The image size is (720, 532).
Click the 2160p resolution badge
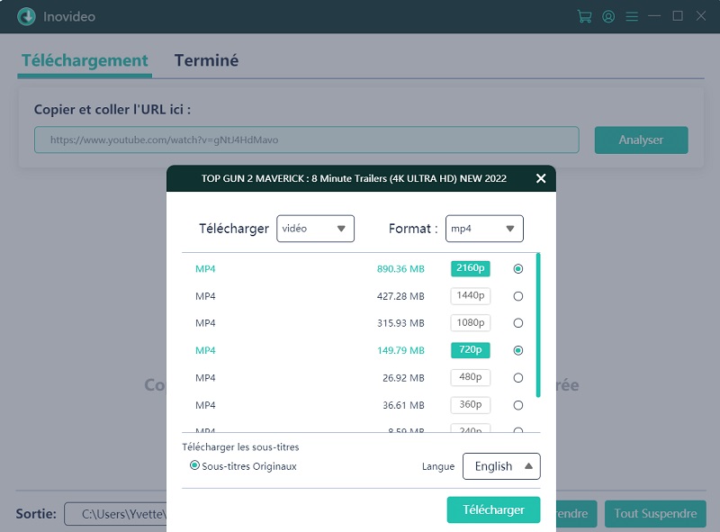470,268
